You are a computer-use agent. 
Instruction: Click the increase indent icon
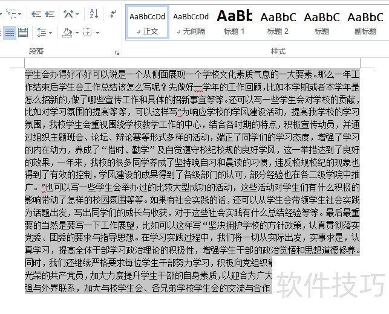(x=50, y=14)
